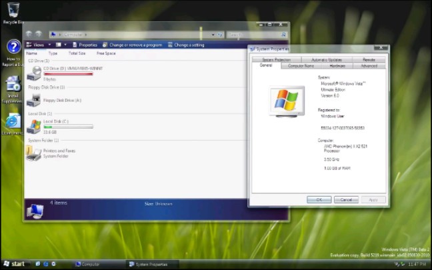
Task: Select the General tab
Action: (266, 65)
